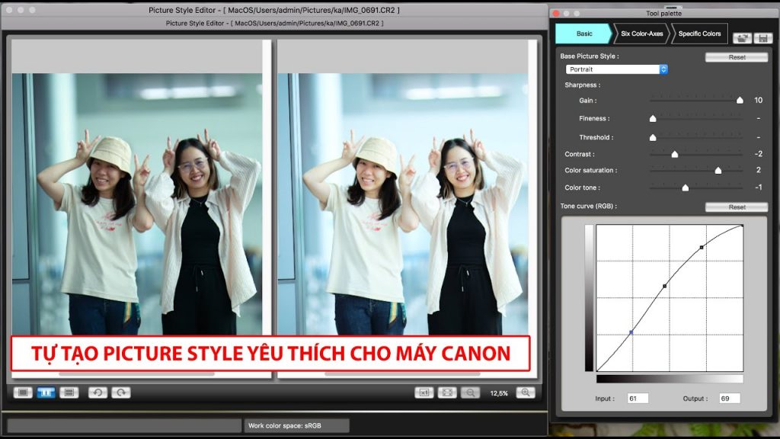This screenshot has width=780, height=439.
Task: Adjust the Sharpness Gain slider
Action: pos(740,100)
